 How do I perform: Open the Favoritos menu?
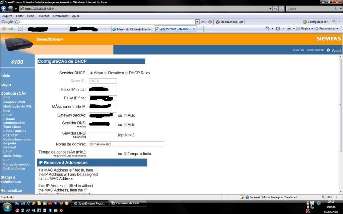pyautogui.click(x=43, y=16)
